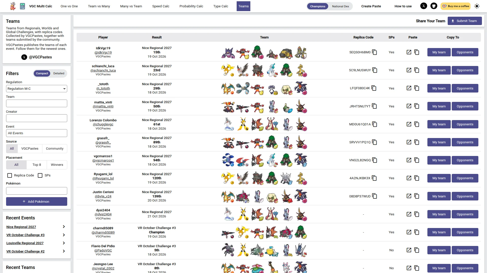Open paste link for mattia_vinti's team
The image size is (487, 273).
(409, 106)
